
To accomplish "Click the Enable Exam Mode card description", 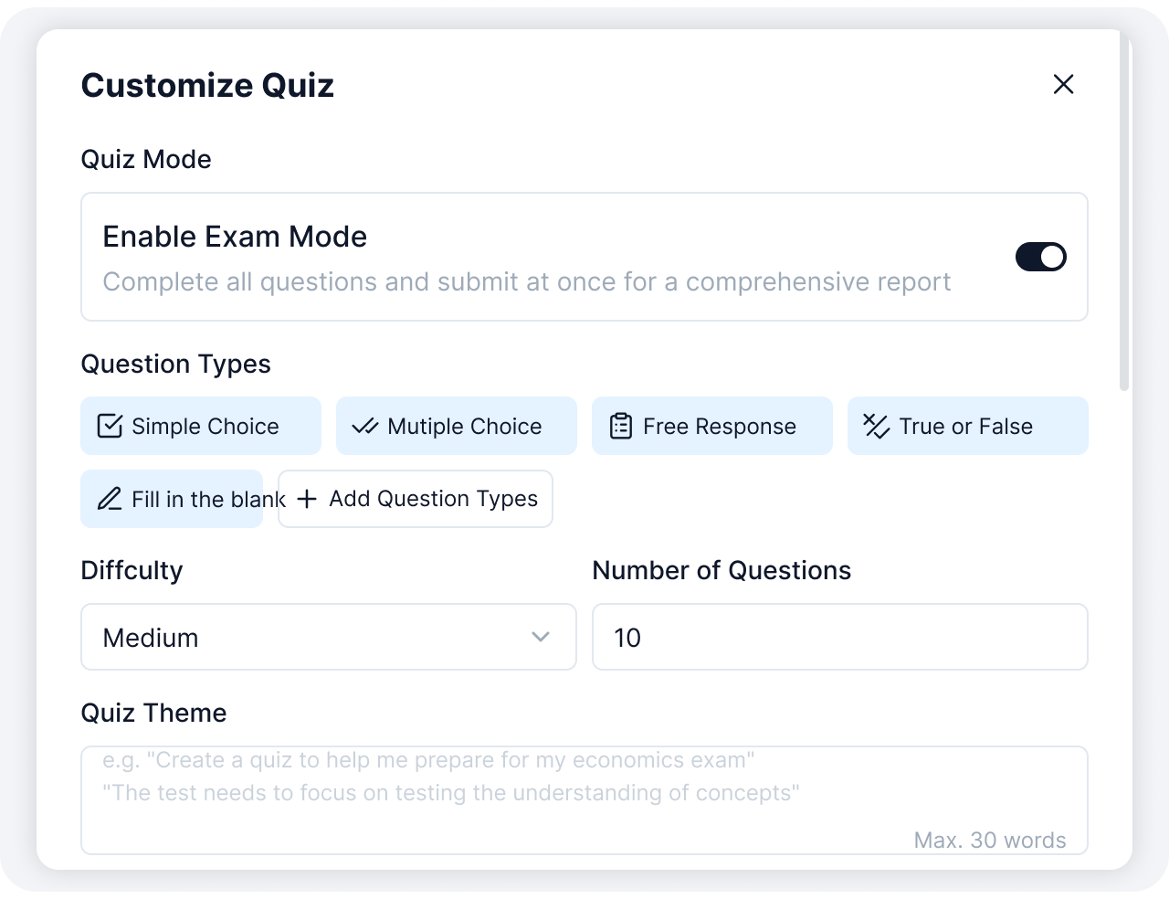I will [x=527, y=282].
